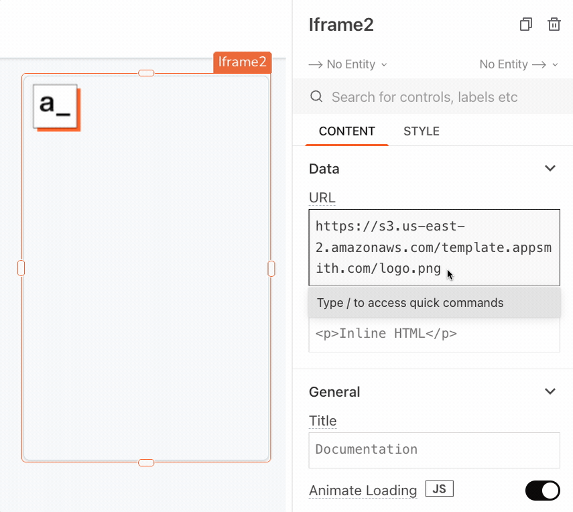Select the CONTENT tab
Image resolution: width=573 pixels, height=512 pixels.
(346, 131)
